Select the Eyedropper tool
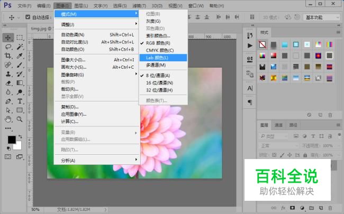 pyautogui.click(x=20, y=55)
